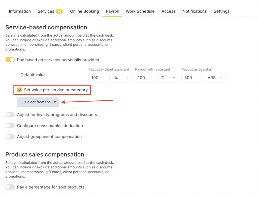Click the Payout as assistant field showing 500
Viewport: 258px width, 197px height.
(192, 78)
